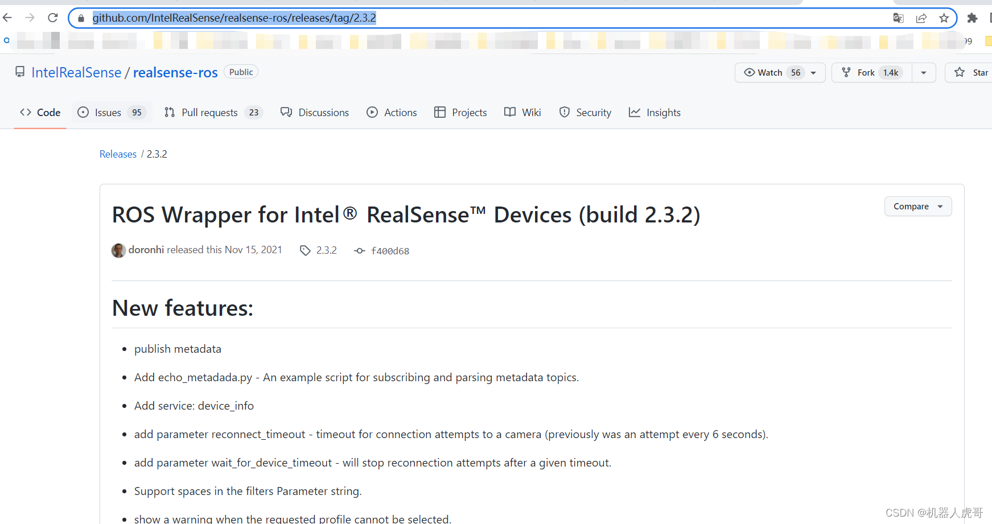Click the 'add parameter reconnect_timeout' bullet text
Image resolution: width=992 pixels, height=524 pixels.
pos(451,434)
